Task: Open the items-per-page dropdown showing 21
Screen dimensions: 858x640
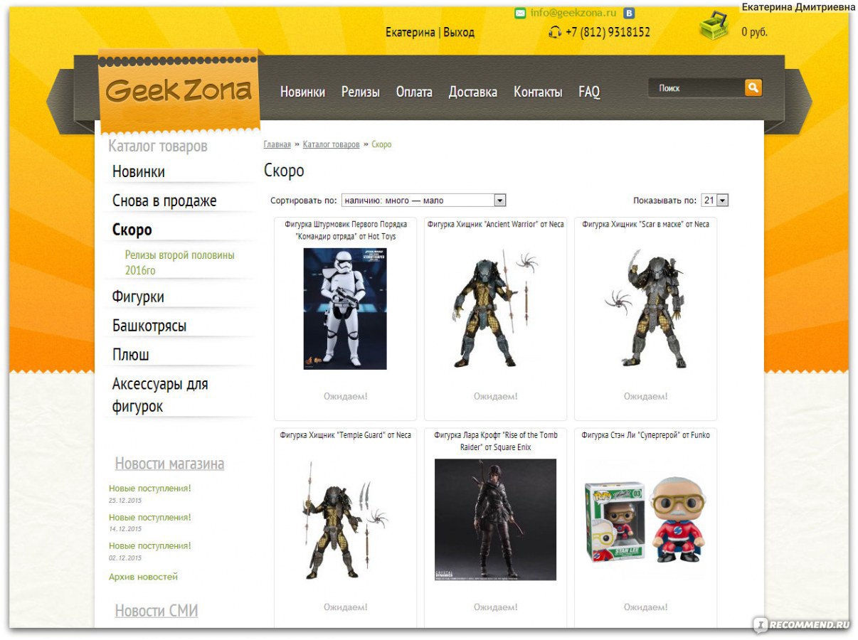Action: tap(715, 201)
